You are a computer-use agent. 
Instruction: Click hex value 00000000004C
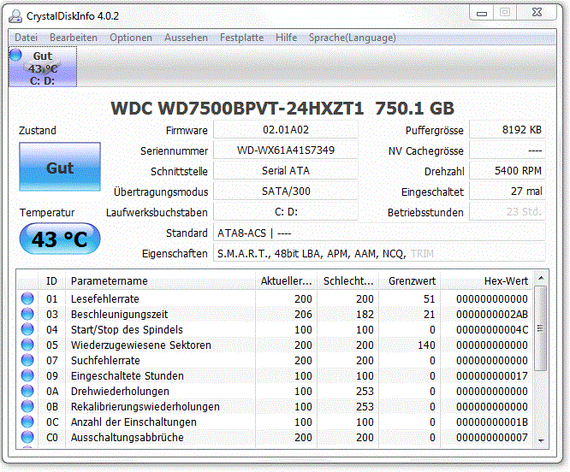click(492, 330)
